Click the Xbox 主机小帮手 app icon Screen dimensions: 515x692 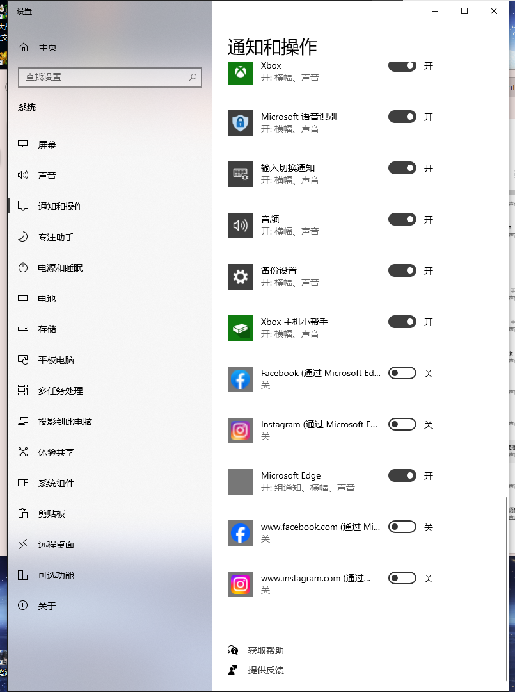[x=241, y=327]
